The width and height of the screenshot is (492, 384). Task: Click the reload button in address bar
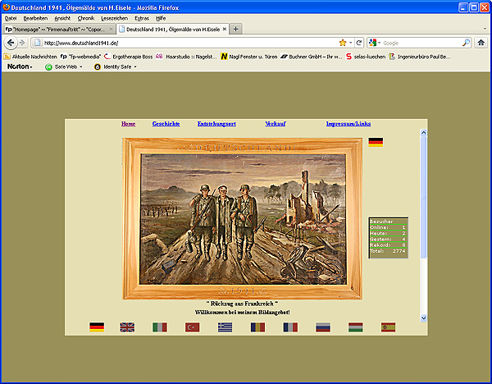point(358,43)
